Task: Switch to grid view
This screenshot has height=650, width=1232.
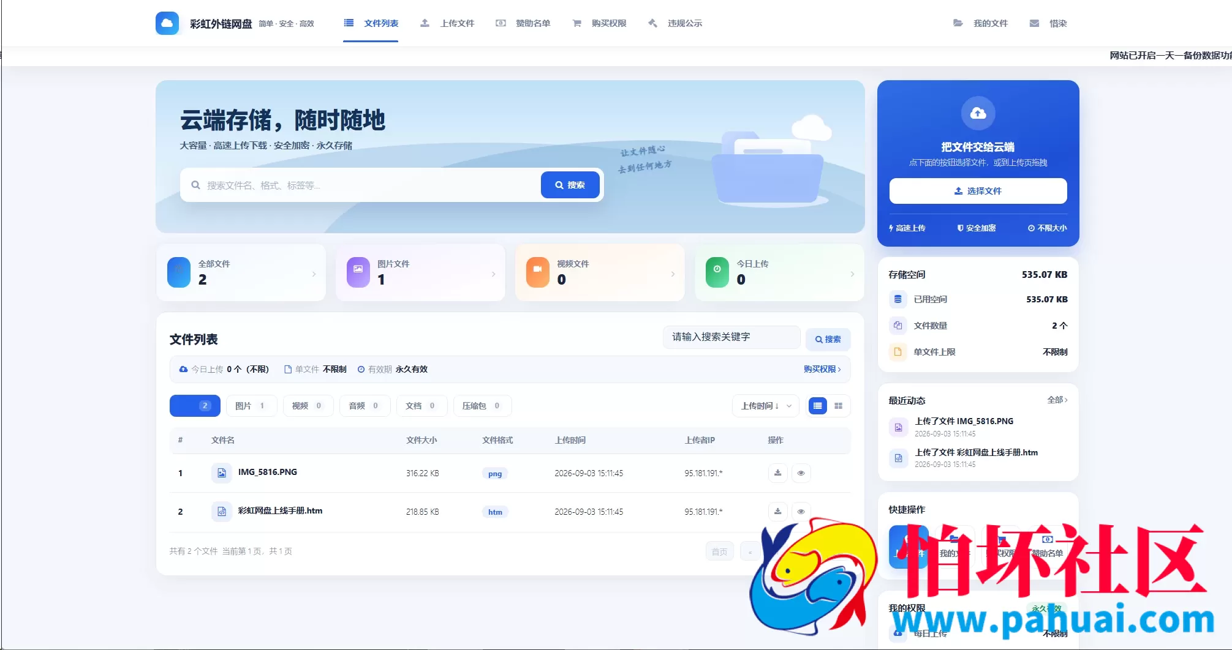Action: point(838,406)
